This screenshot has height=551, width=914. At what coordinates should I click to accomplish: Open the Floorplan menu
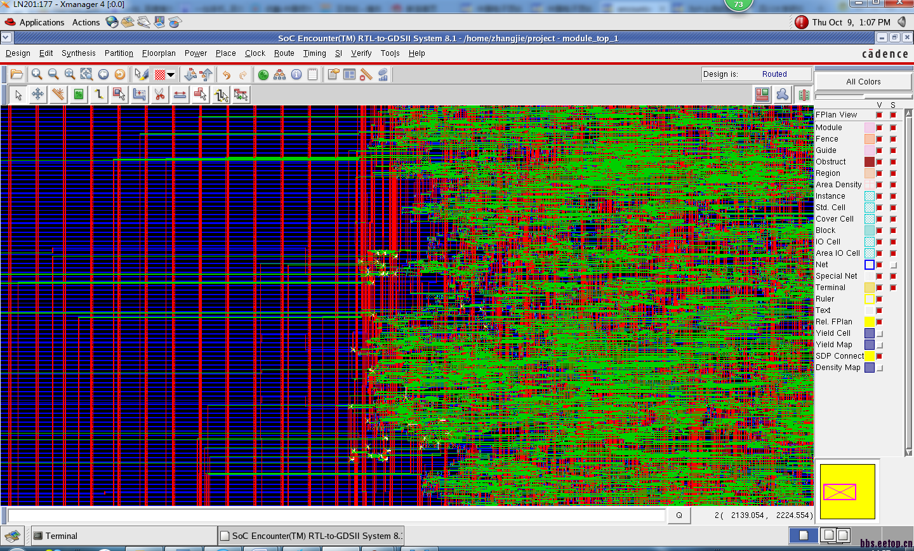(159, 53)
